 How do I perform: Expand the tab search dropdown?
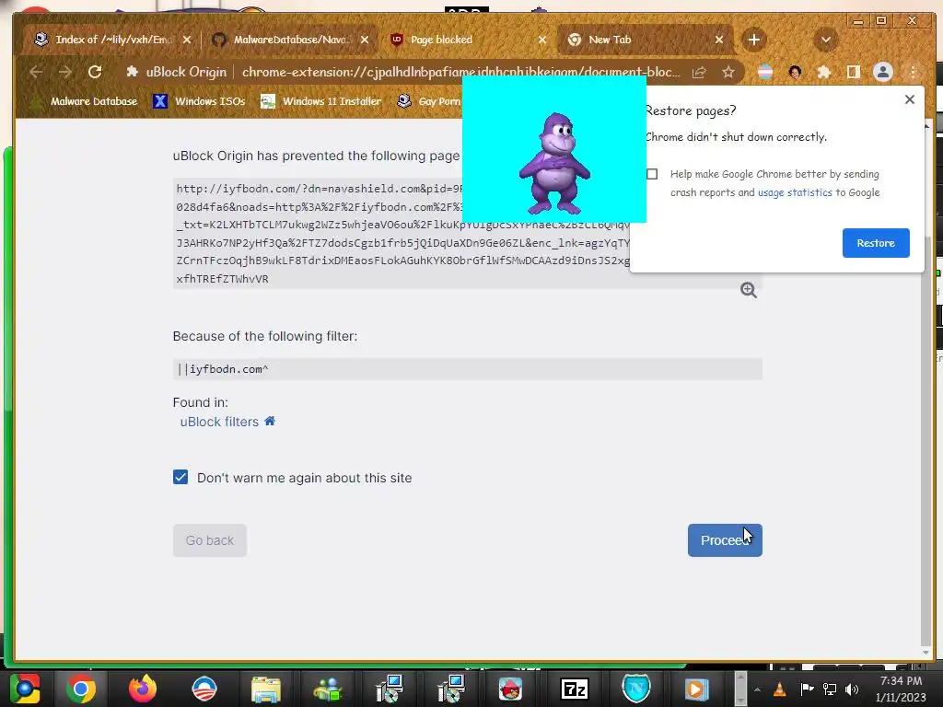[826, 40]
